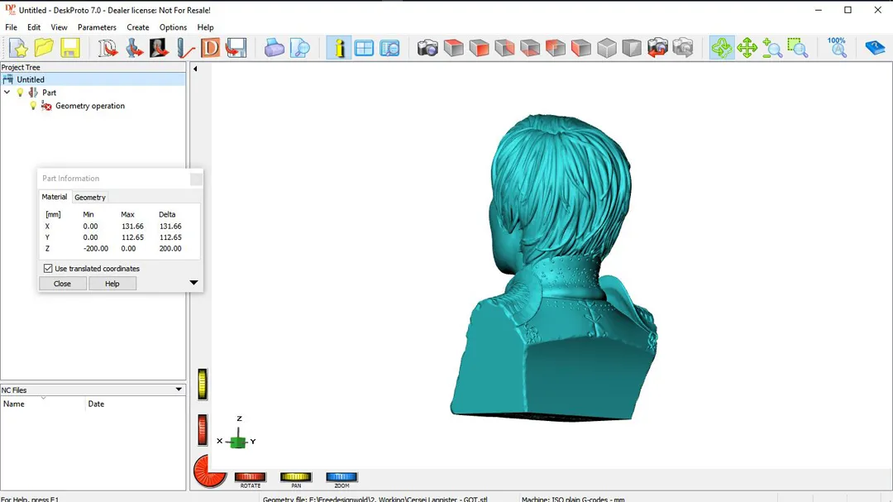Select Geometry operation in the Project Tree
Screen dimensions: 893x502
pyautogui.click(x=90, y=106)
